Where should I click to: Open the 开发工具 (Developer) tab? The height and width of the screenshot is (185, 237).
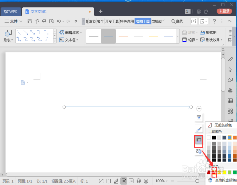[112, 21]
